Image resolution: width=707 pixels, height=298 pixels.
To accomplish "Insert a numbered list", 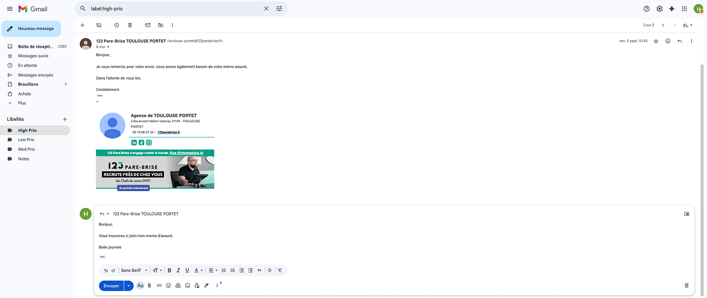I will (224, 270).
